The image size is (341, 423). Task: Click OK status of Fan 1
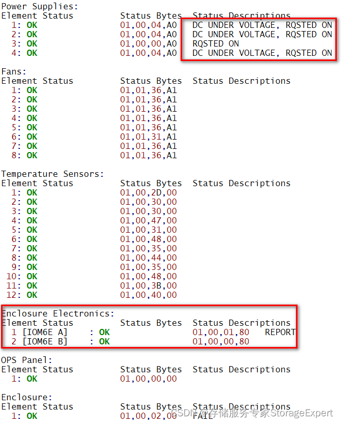point(32,90)
